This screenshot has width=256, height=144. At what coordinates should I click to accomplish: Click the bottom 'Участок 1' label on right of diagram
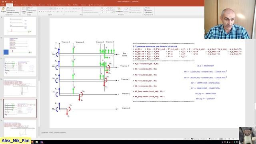coord(126,108)
